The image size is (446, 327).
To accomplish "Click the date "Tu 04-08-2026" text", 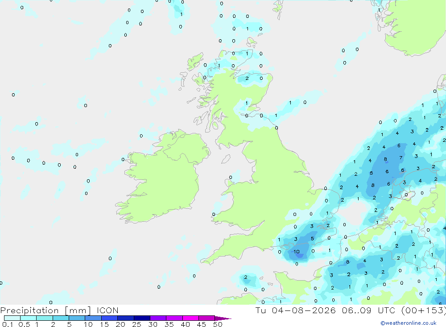I will 295,310.
